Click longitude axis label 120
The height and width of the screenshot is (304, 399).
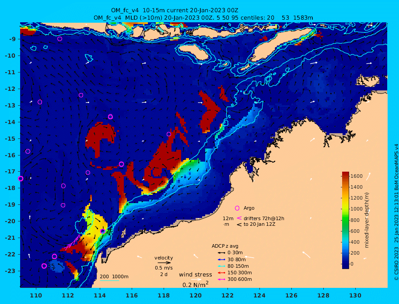(196, 295)
